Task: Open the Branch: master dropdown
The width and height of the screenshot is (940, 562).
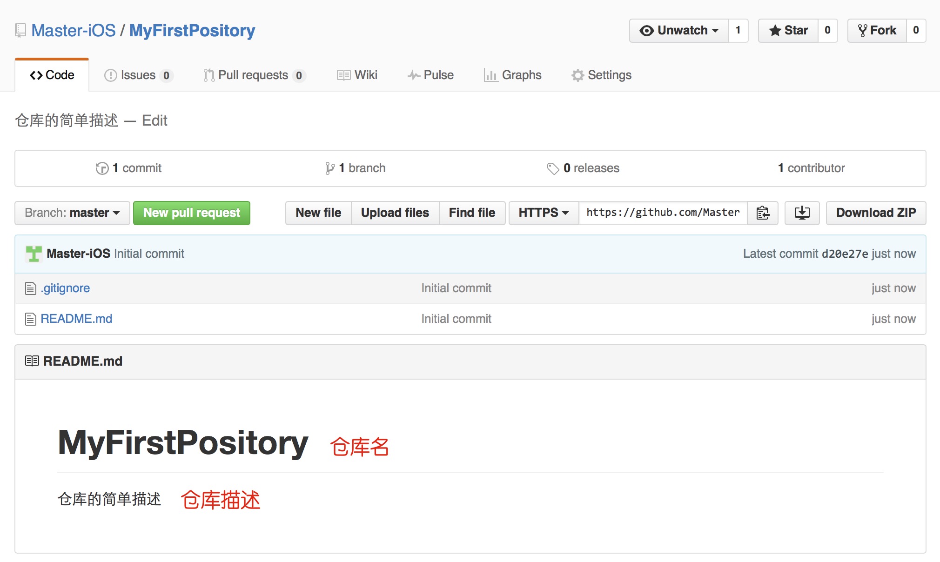Action: click(x=72, y=213)
